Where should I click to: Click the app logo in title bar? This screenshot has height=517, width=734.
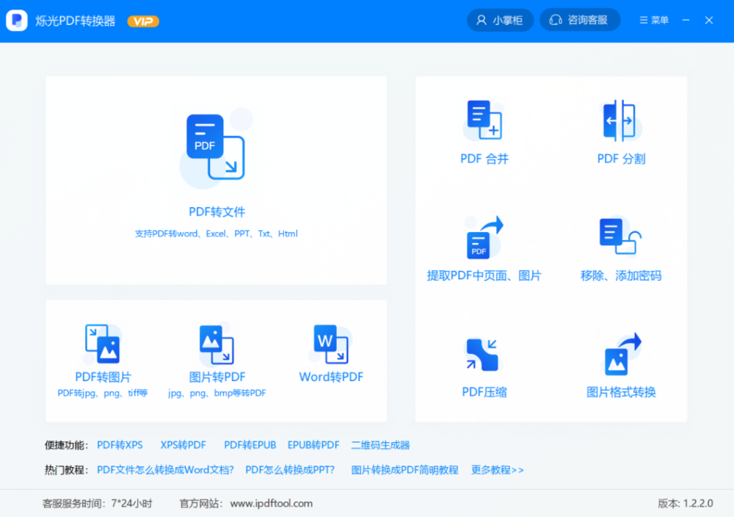tap(17, 21)
